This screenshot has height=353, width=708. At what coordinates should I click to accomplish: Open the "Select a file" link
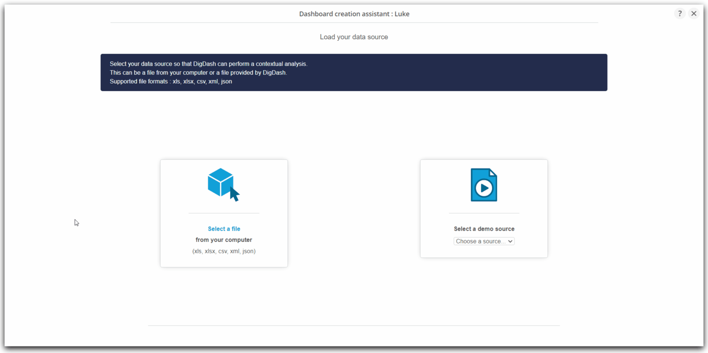click(x=224, y=229)
